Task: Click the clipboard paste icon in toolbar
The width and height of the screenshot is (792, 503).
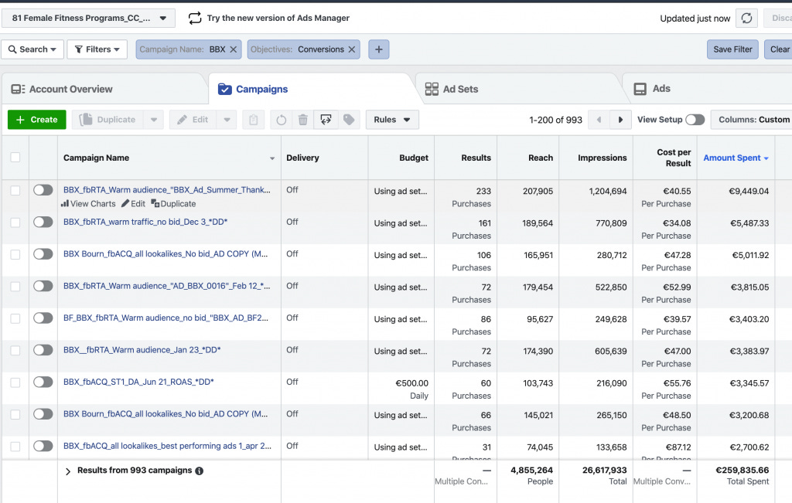Action: 254,120
